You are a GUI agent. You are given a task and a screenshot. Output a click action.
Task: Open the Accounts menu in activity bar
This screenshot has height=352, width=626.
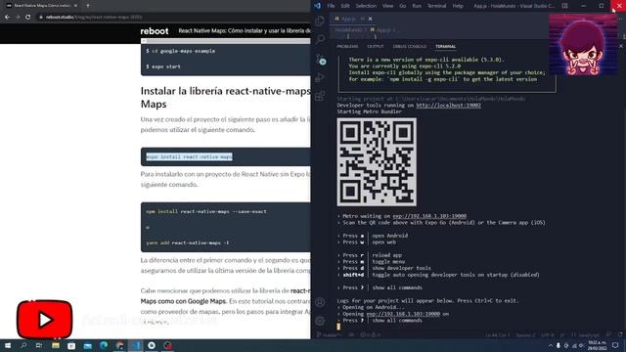(320, 302)
